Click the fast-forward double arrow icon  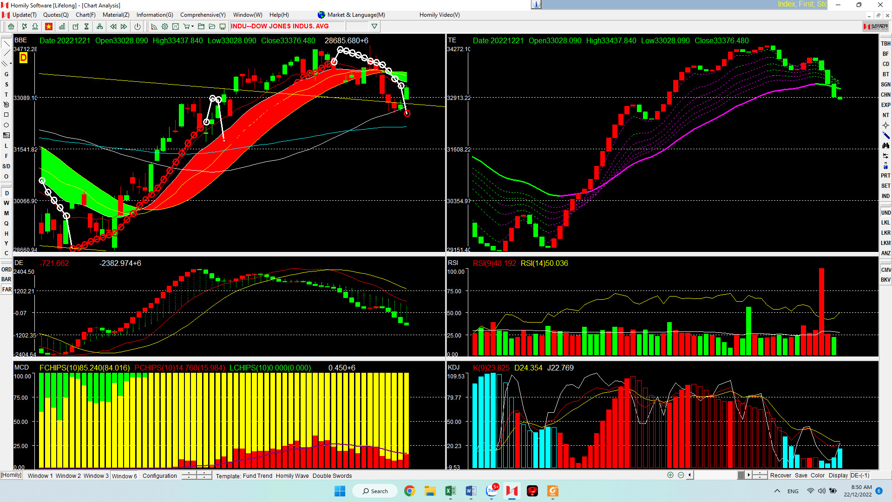(x=124, y=26)
